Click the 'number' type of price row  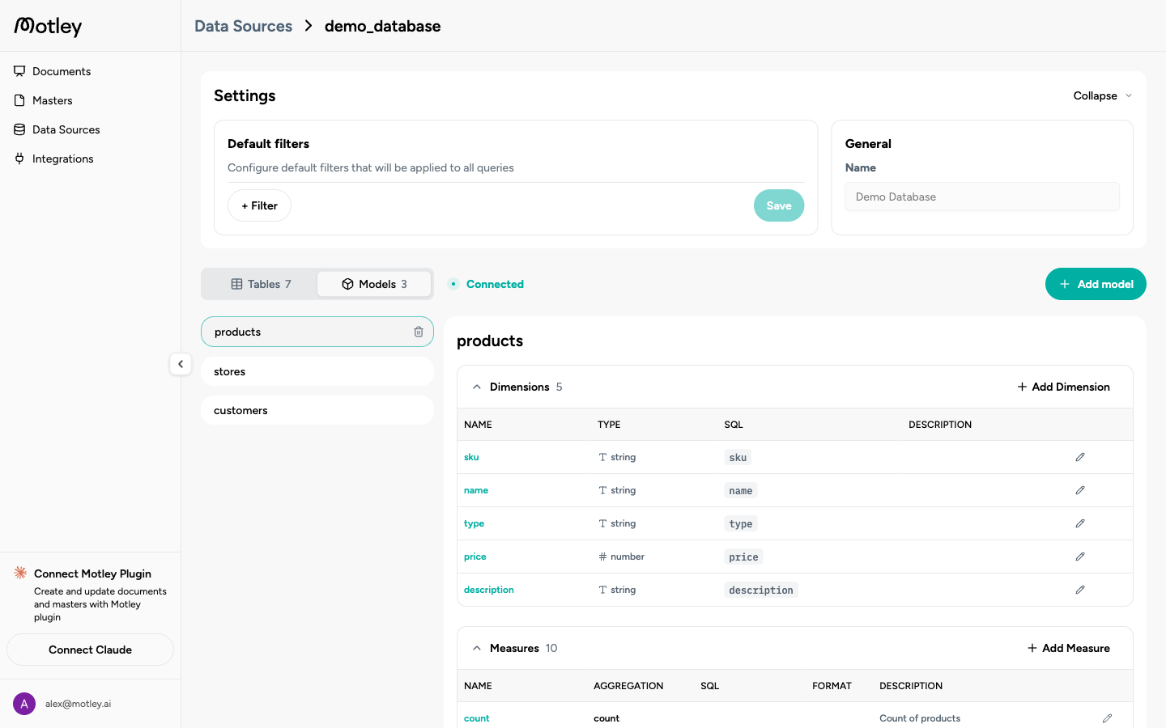click(x=621, y=557)
